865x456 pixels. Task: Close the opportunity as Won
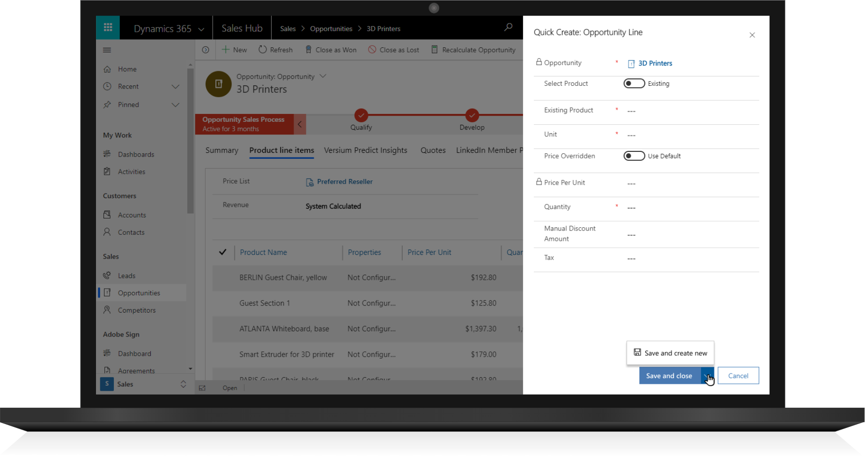[331, 49]
